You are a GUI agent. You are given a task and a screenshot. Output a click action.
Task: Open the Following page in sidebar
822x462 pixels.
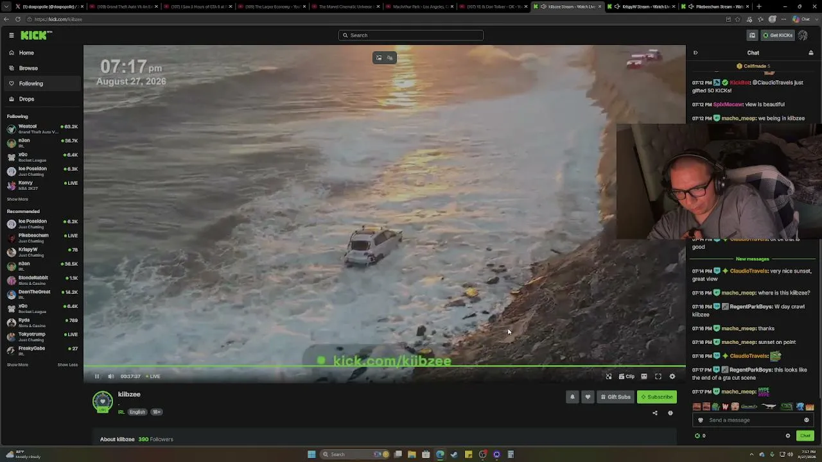pos(42,83)
